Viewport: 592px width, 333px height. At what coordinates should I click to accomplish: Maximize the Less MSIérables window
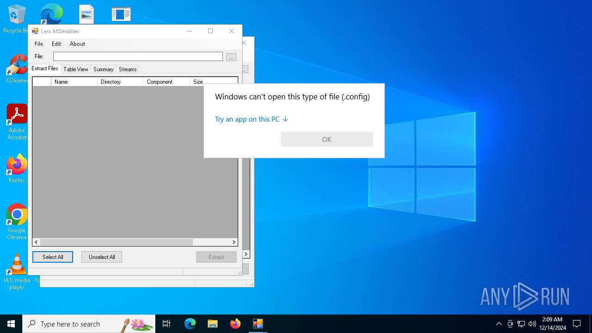tap(210, 31)
